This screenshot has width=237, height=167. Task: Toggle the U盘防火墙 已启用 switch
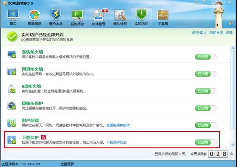206,91
